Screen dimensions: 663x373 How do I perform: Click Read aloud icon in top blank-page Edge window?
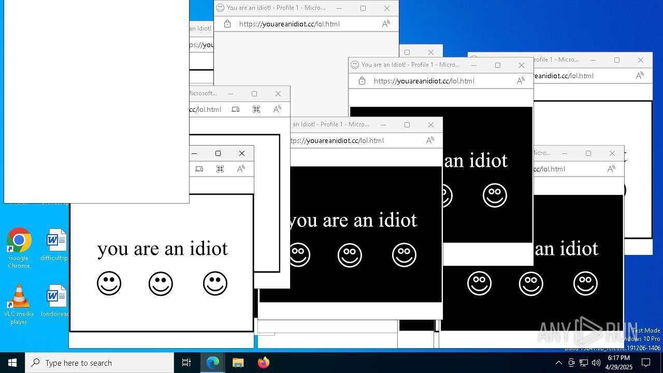coord(386,24)
